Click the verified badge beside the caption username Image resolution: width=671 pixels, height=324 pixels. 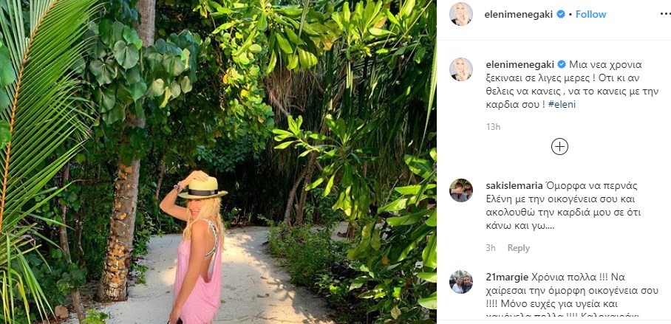pos(562,63)
